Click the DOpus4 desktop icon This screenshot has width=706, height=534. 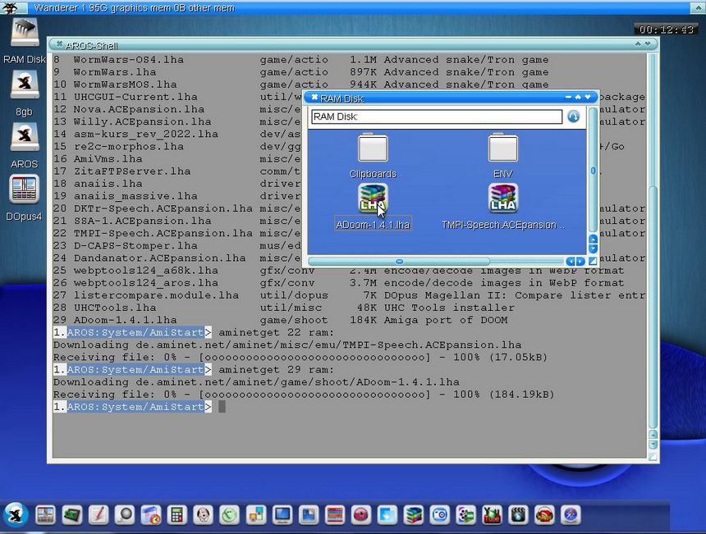tap(24, 190)
